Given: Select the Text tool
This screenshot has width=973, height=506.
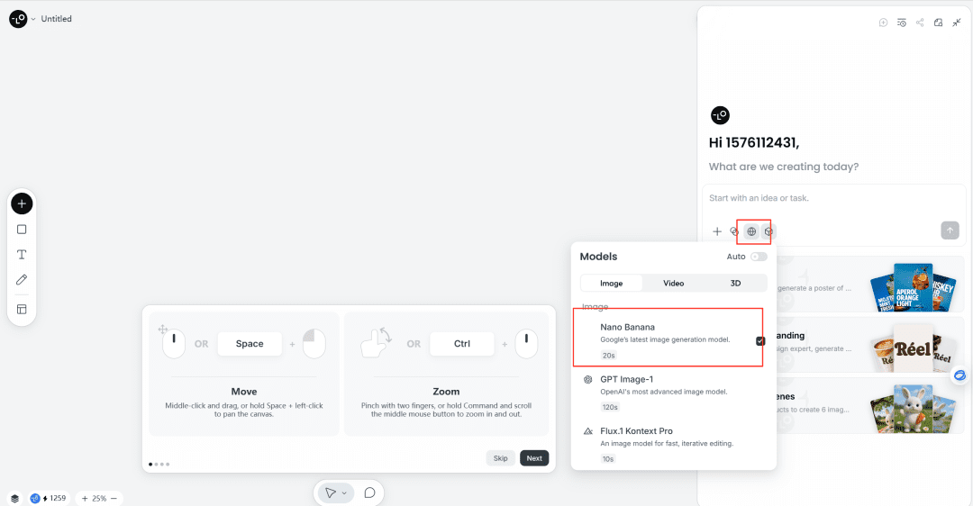Looking at the screenshot, I should (x=22, y=254).
